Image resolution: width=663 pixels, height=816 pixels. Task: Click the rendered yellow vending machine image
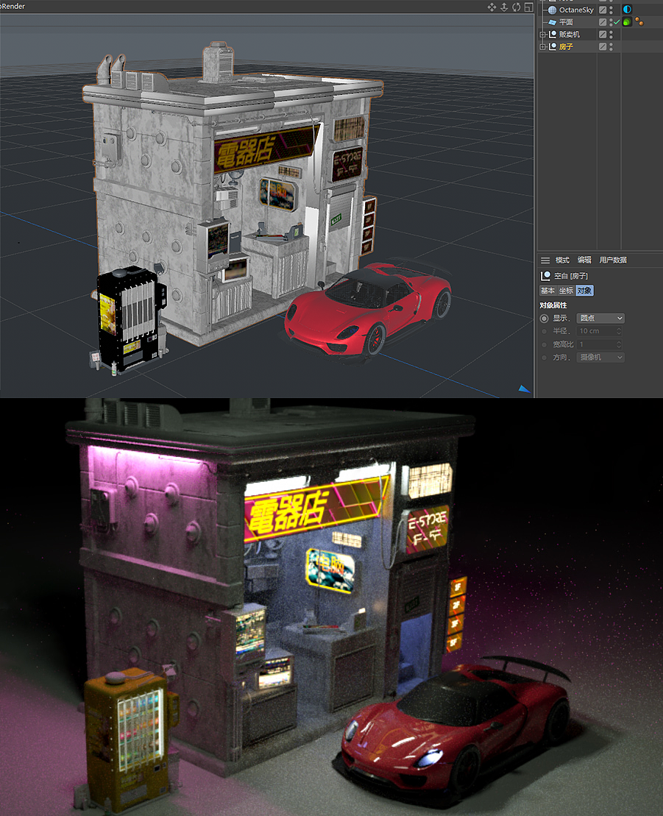131,740
